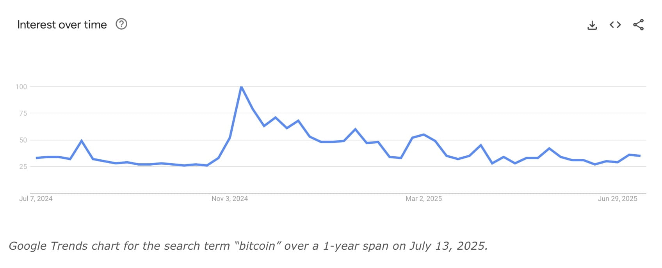This screenshot has width=662, height=268.
Task: Share the Interest over time chart
Action: [x=638, y=25]
